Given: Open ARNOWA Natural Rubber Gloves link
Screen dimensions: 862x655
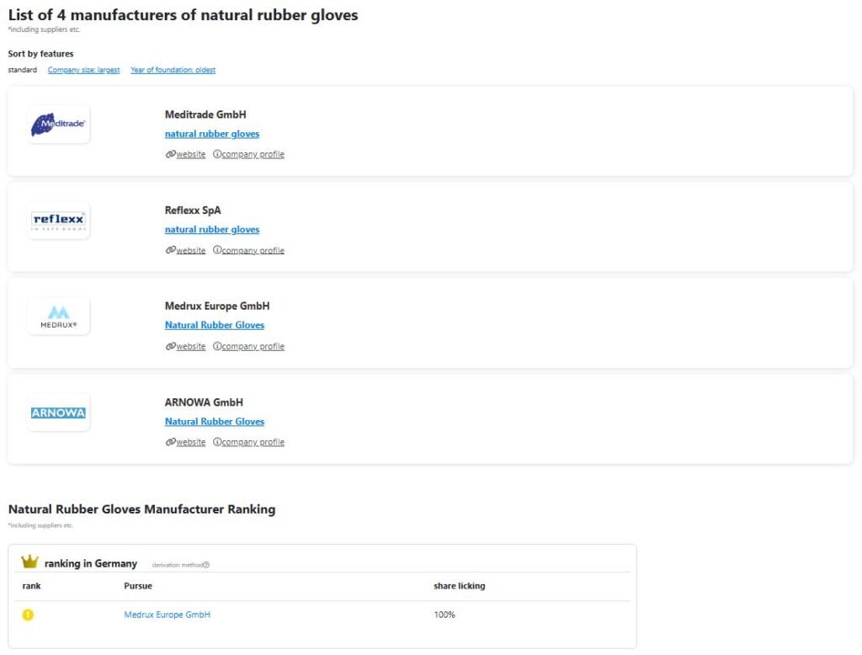Looking at the screenshot, I should coord(215,421).
